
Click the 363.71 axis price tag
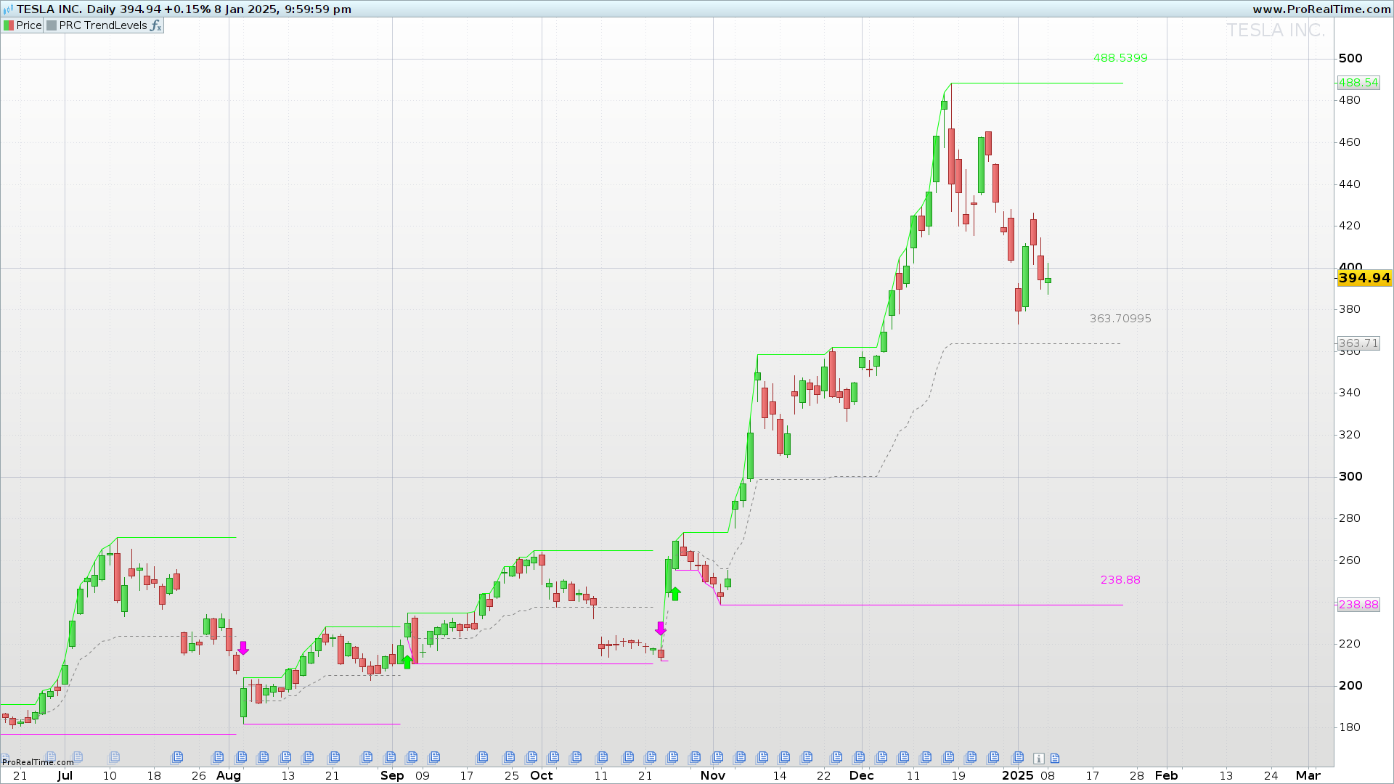[1358, 343]
